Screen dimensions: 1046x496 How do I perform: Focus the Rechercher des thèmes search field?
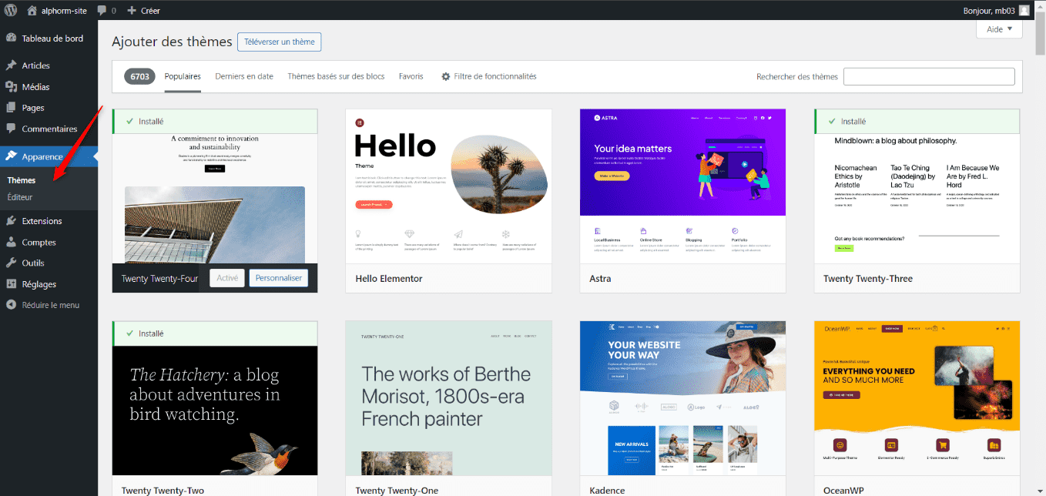(x=929, y=76)
